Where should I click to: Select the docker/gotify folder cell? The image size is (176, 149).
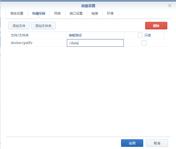pyautogui.click(x=37, y=43)
